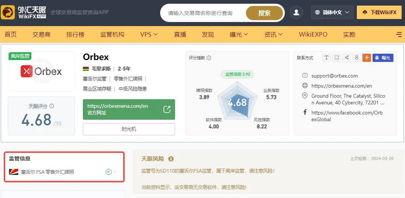
Task: Click the 风控指数 8.22 value
Action: coord(262,126)
